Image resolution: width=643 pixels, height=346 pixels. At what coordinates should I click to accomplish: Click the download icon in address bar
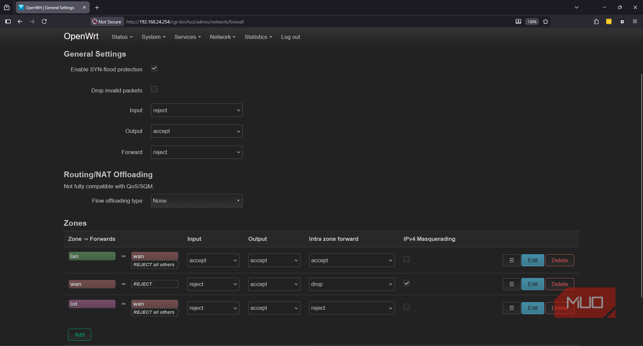coord(518,21)
